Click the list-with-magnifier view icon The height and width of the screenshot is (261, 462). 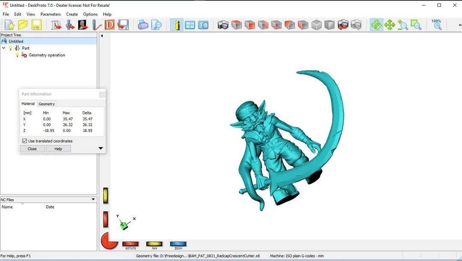tap(203, 25)
